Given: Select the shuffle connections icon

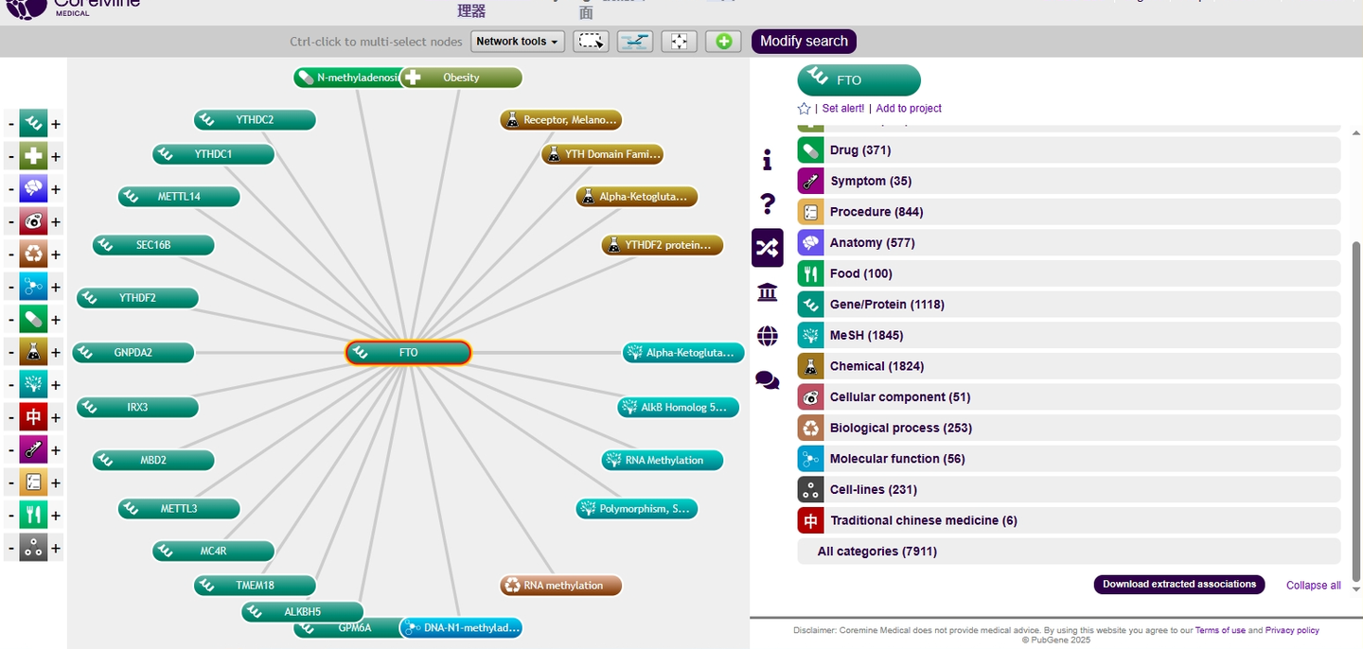Looking at the screenshot, I should 768,248.
